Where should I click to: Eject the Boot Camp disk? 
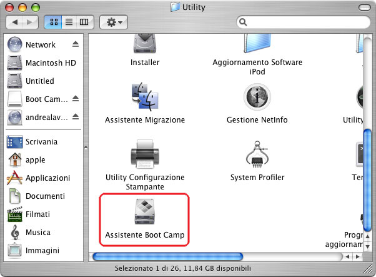coord(76,98)
